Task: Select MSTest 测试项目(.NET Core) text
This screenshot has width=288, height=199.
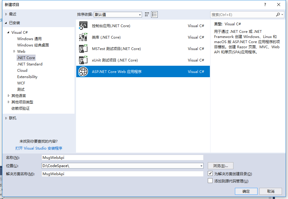Action: pyautogui.click(x=116, y=49)
